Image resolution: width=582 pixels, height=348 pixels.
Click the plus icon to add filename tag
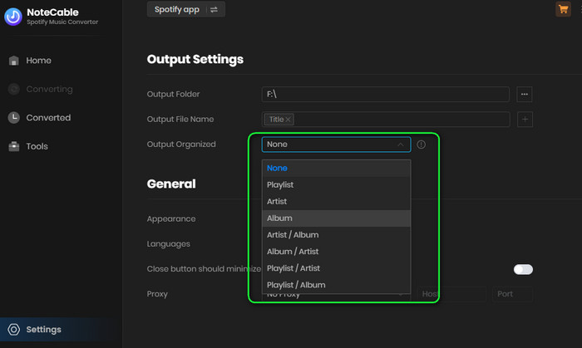click(525, 120)
